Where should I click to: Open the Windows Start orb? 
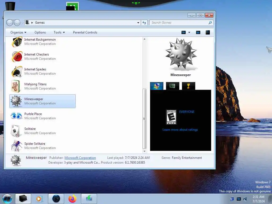tap(7, 199)
